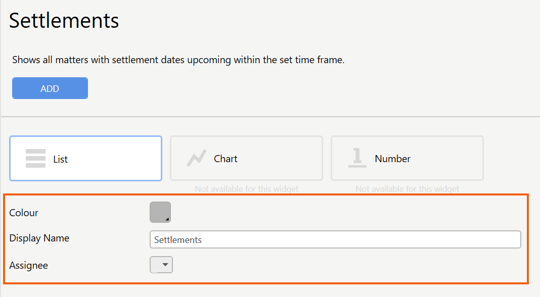Viewport: 540px width, 297px height.
Task: Click the Colour label
Action: click(x=24, y=213)
